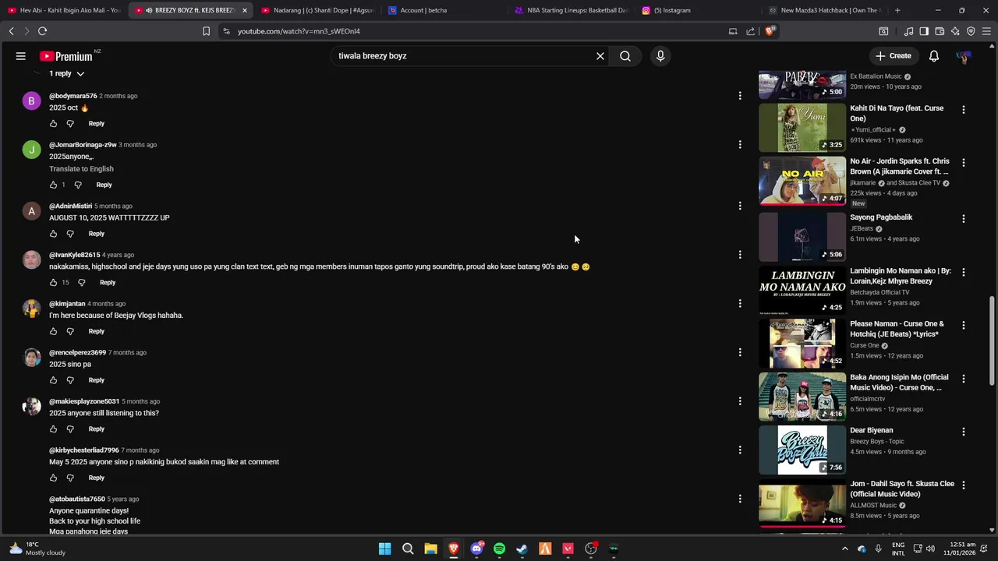Like the comment by @kimjantan

coord(53,331)
